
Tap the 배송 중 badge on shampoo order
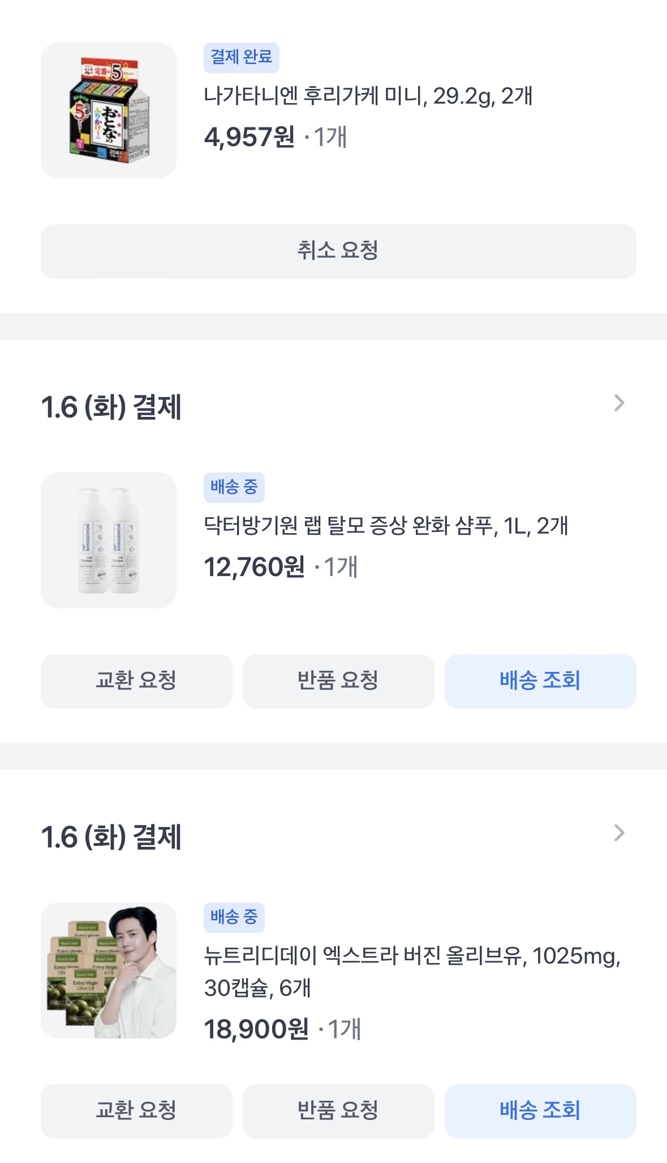[x=234, y=487]
